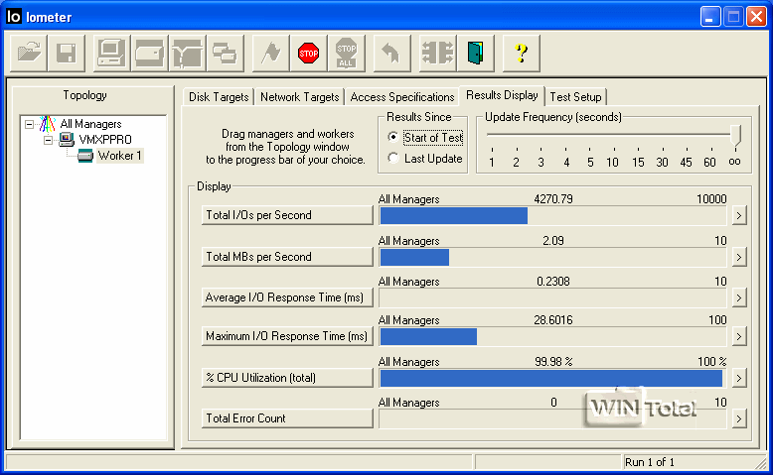
Task: Set update frequency slider to 5 seconds
Action: (589, 135)
